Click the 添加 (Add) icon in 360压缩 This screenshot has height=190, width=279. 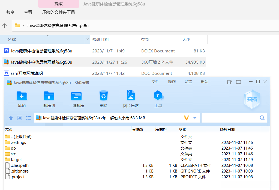[22, 96]
